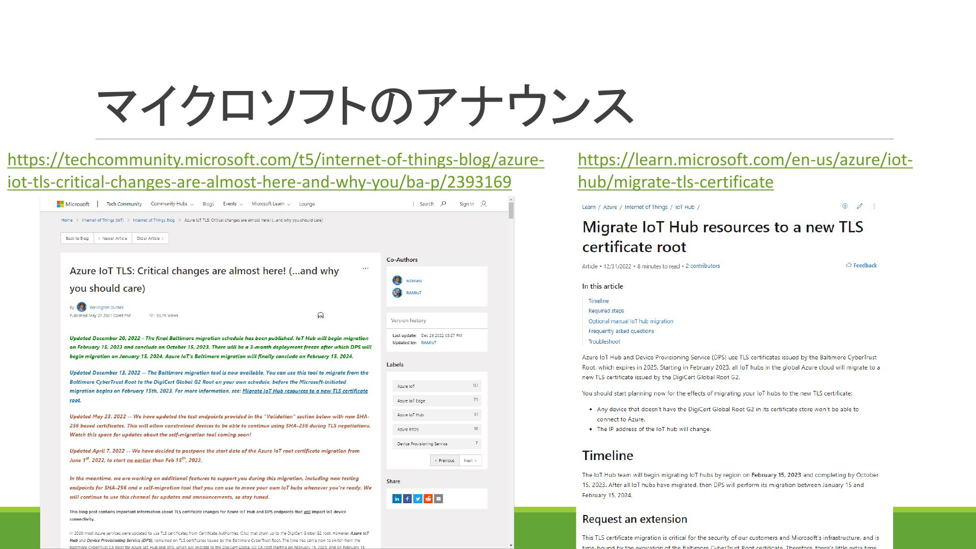The width and height of the screenshot is (976, 549).
Task: Share via Twitter icon
Action: pos(418,499)
